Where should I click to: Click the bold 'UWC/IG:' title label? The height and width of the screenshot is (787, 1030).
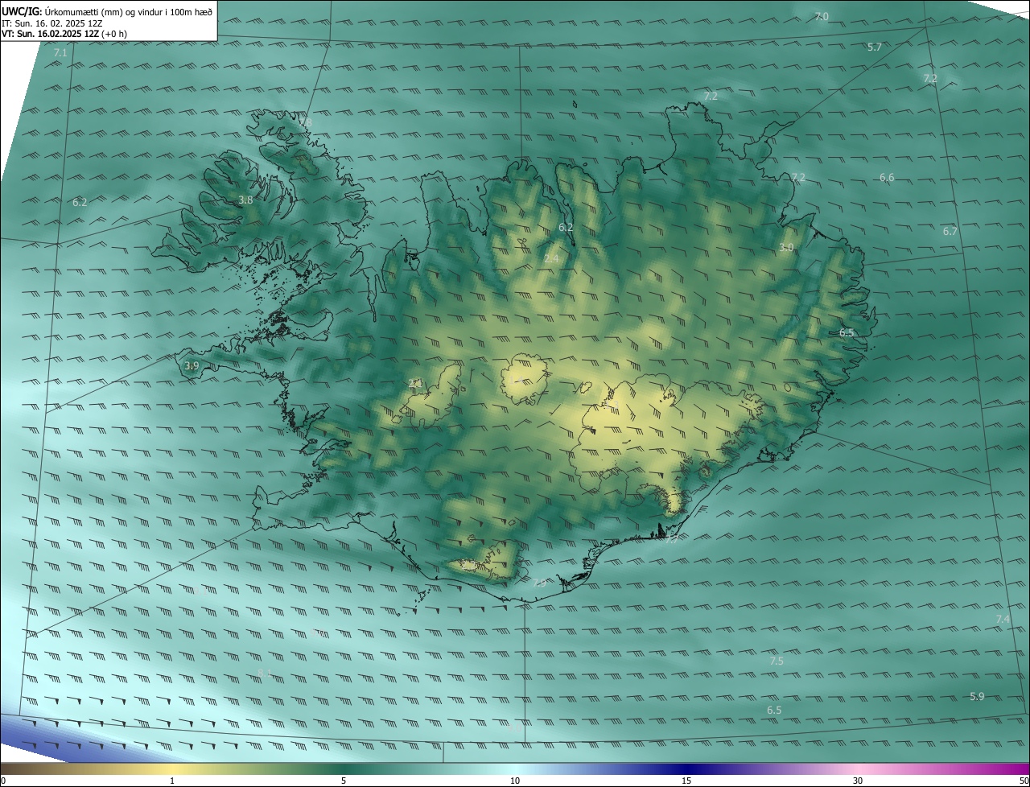21,11
